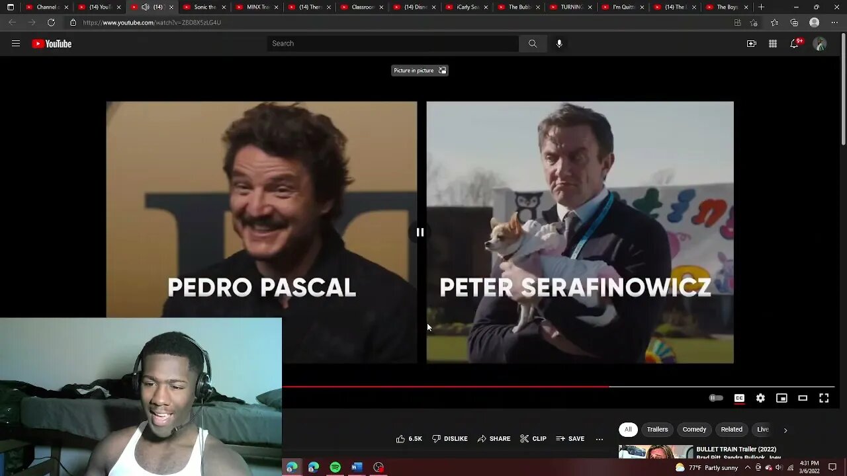Viewport: 847px width, 476px height.
Task: Expand filter chips with right chevron
Action: click(x=785, y=430)
